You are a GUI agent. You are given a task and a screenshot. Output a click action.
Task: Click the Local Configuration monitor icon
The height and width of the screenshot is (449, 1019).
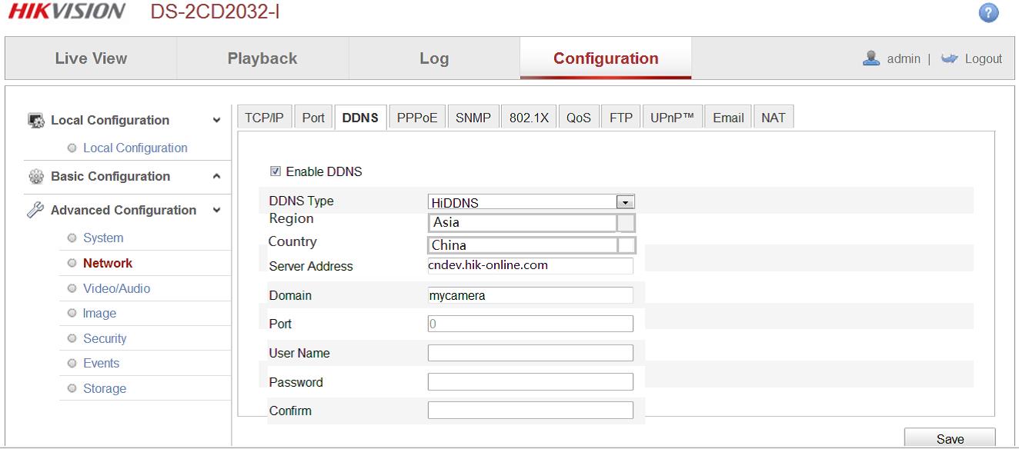[x=35, y=121]
